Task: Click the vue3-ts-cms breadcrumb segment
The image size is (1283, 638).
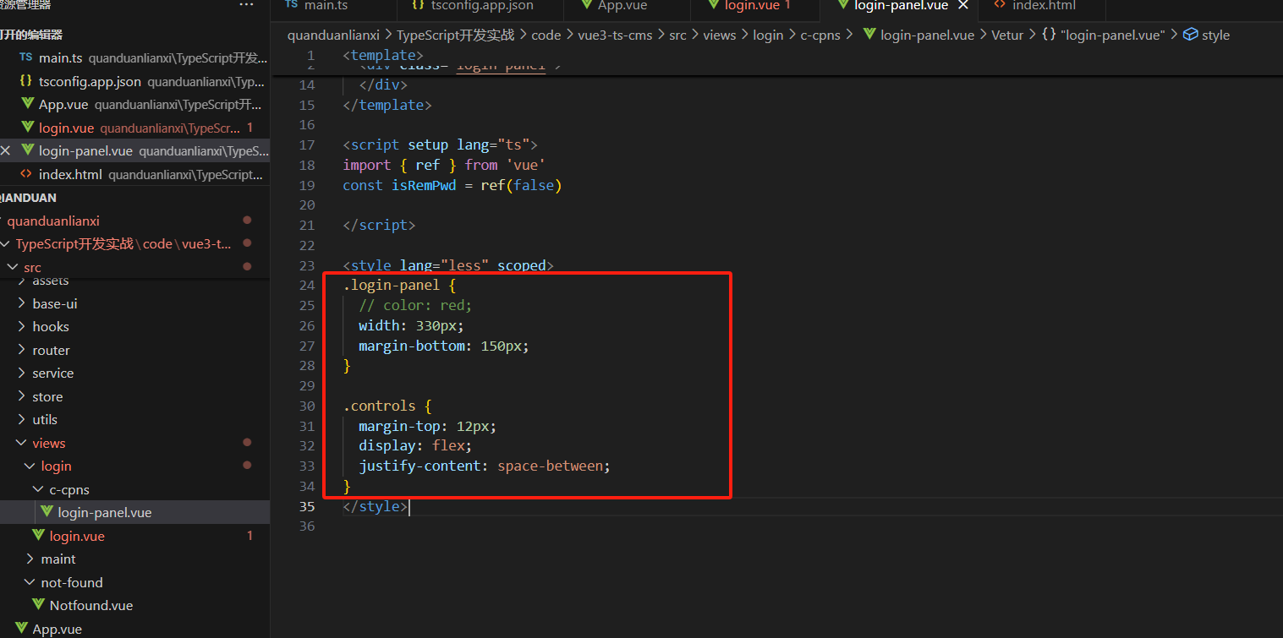Action: click(x=617, y=35)
